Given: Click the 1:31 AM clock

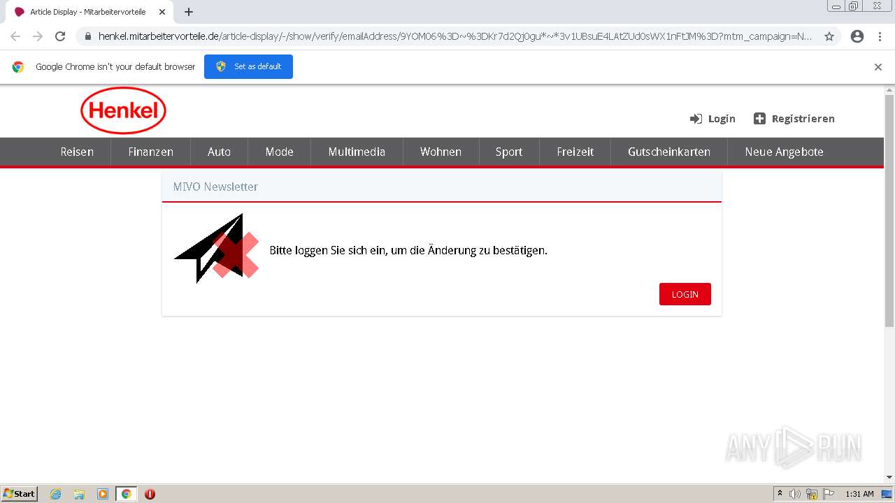Looking at the screenshot, I should pos(859,494).
